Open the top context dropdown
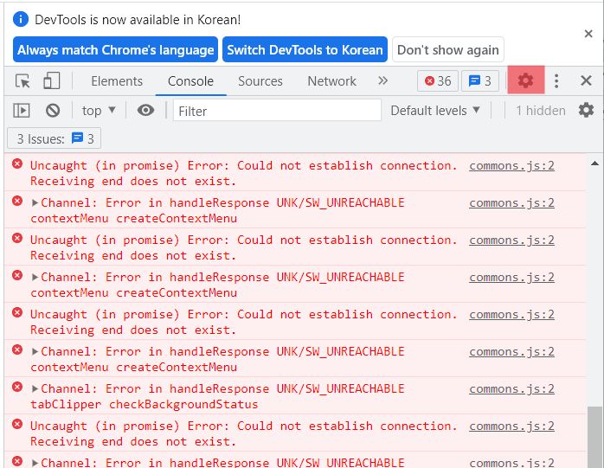The width and height of the screenshot is (604, 468). 99,111
